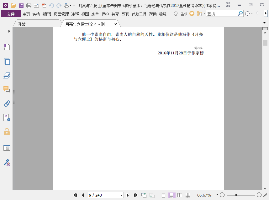Click the new document star icon
269x200 pixels.
[44, 6]
